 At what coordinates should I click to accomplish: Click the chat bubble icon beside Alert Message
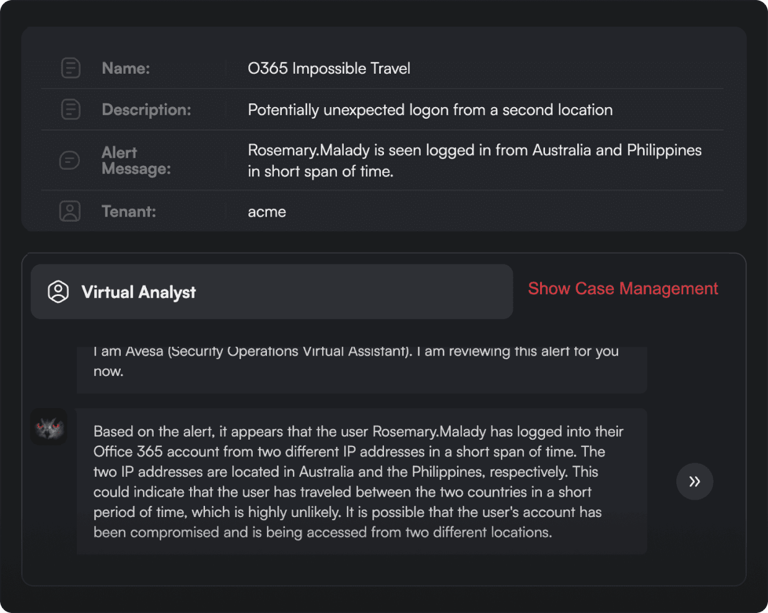coord(69,160)
